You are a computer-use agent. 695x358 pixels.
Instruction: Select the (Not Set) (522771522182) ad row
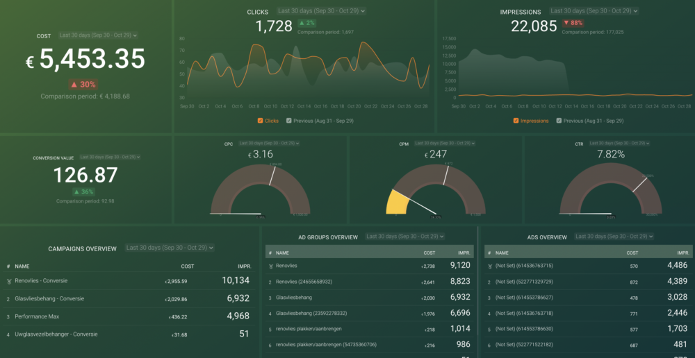click(589, 344)
